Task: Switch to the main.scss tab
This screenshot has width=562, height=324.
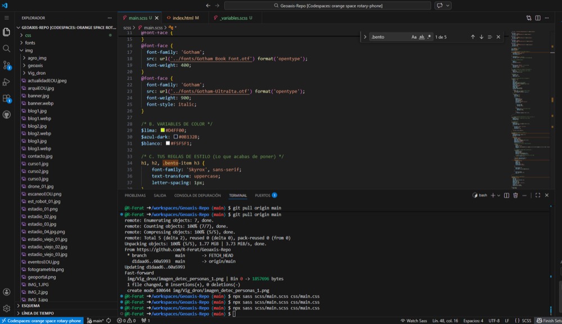Action: click(138, 17)
